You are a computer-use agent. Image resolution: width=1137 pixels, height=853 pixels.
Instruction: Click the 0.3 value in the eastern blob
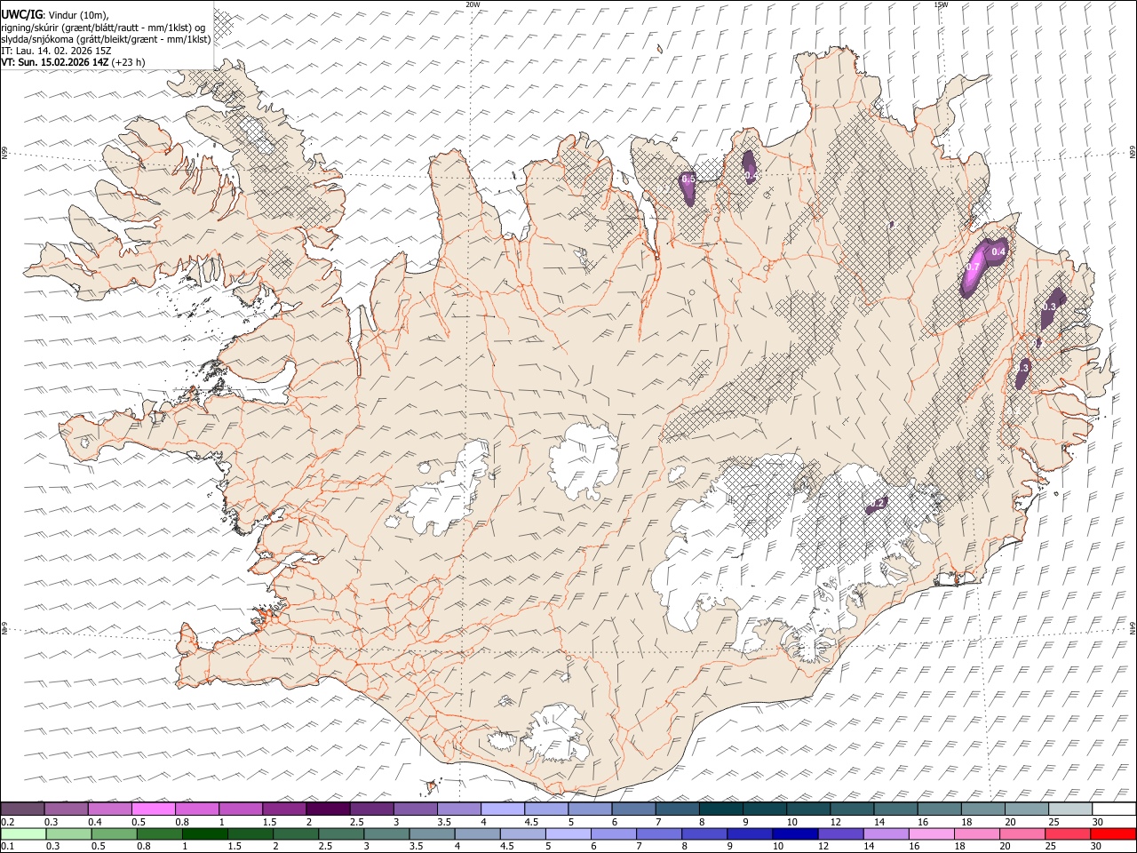click(x=1049, y=307)
